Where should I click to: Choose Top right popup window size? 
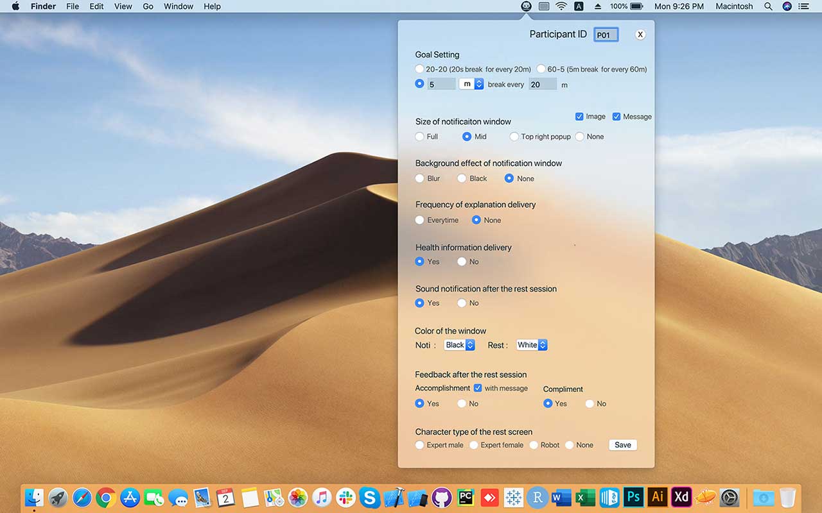(514, 137)
